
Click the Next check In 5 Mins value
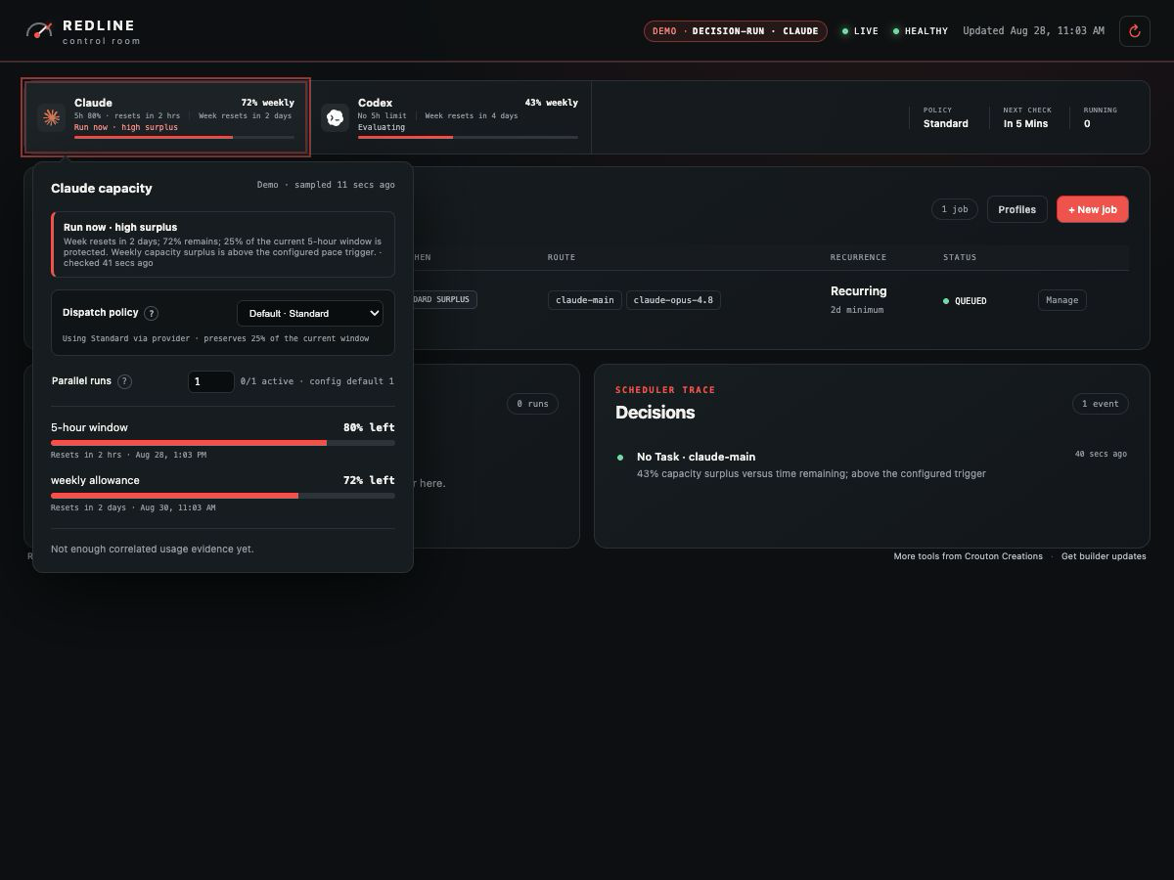click(x=1025, y=124)
